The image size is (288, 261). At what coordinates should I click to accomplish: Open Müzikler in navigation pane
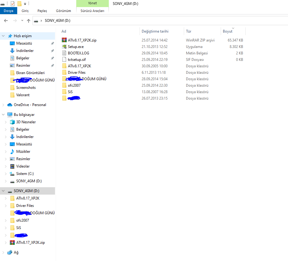point(23,152)
